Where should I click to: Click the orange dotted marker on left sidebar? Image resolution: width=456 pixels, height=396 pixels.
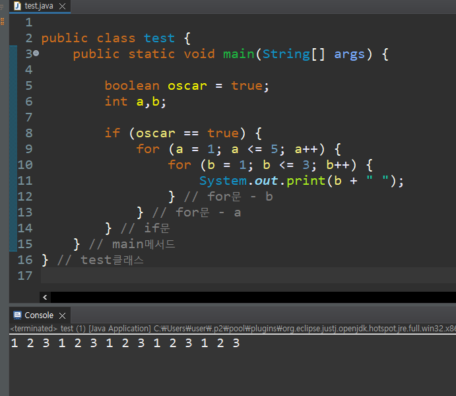pyautogui.click(x=3, y=21)
